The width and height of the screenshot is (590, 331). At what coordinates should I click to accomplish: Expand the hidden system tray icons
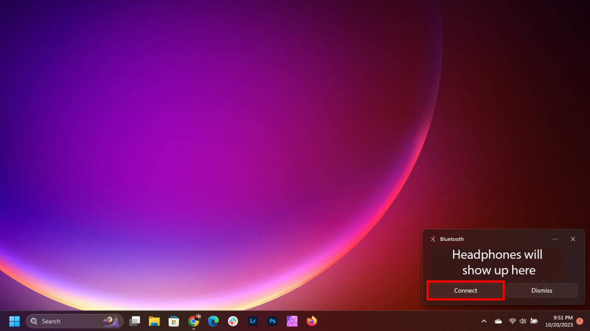point(484,321)
